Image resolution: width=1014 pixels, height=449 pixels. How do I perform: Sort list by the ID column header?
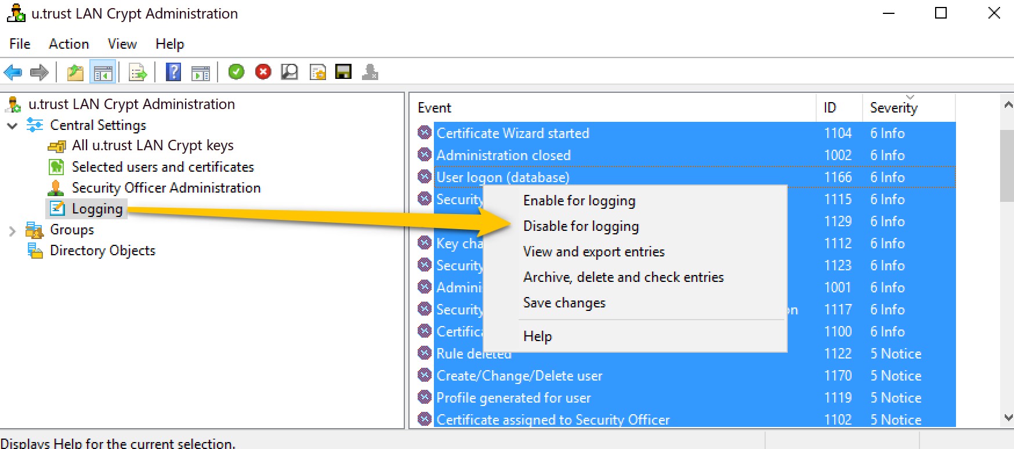[x=839, y=108]
